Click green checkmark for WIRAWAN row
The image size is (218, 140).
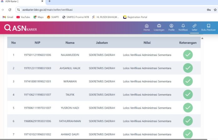point(188,81)
